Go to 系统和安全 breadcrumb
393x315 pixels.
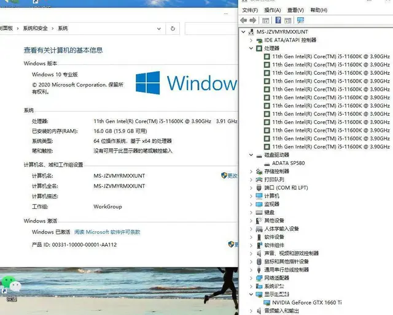pos(36,28)
